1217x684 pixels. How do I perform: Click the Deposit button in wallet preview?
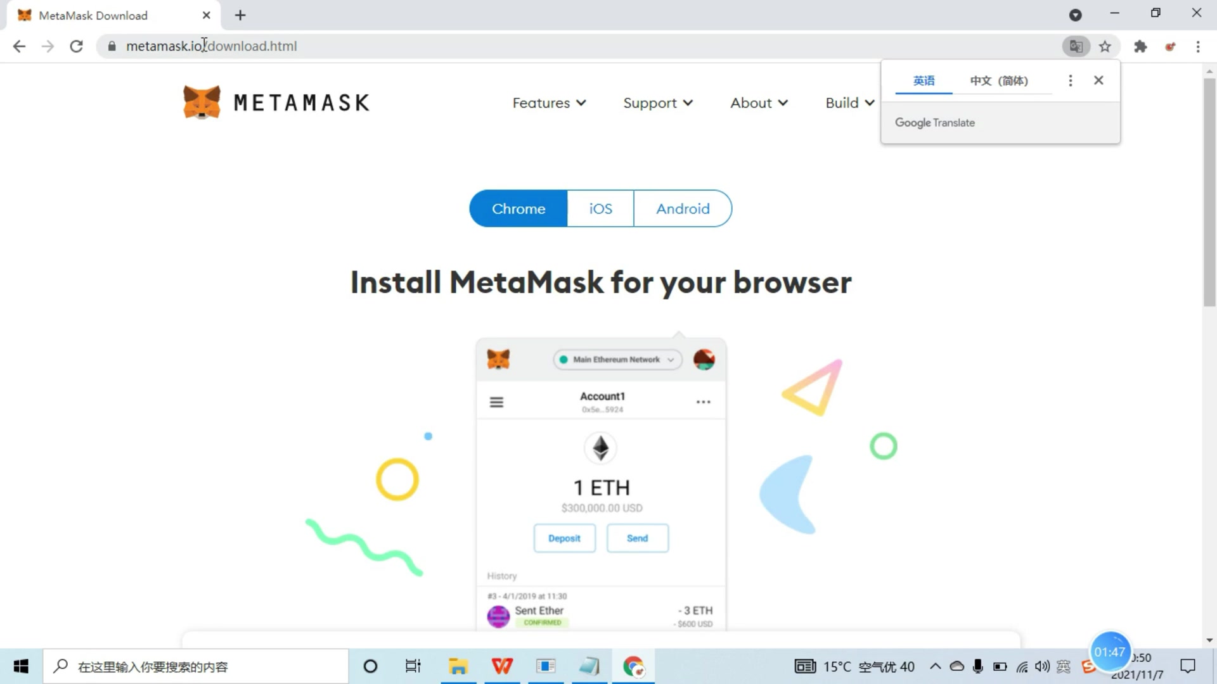click(564, 538)
